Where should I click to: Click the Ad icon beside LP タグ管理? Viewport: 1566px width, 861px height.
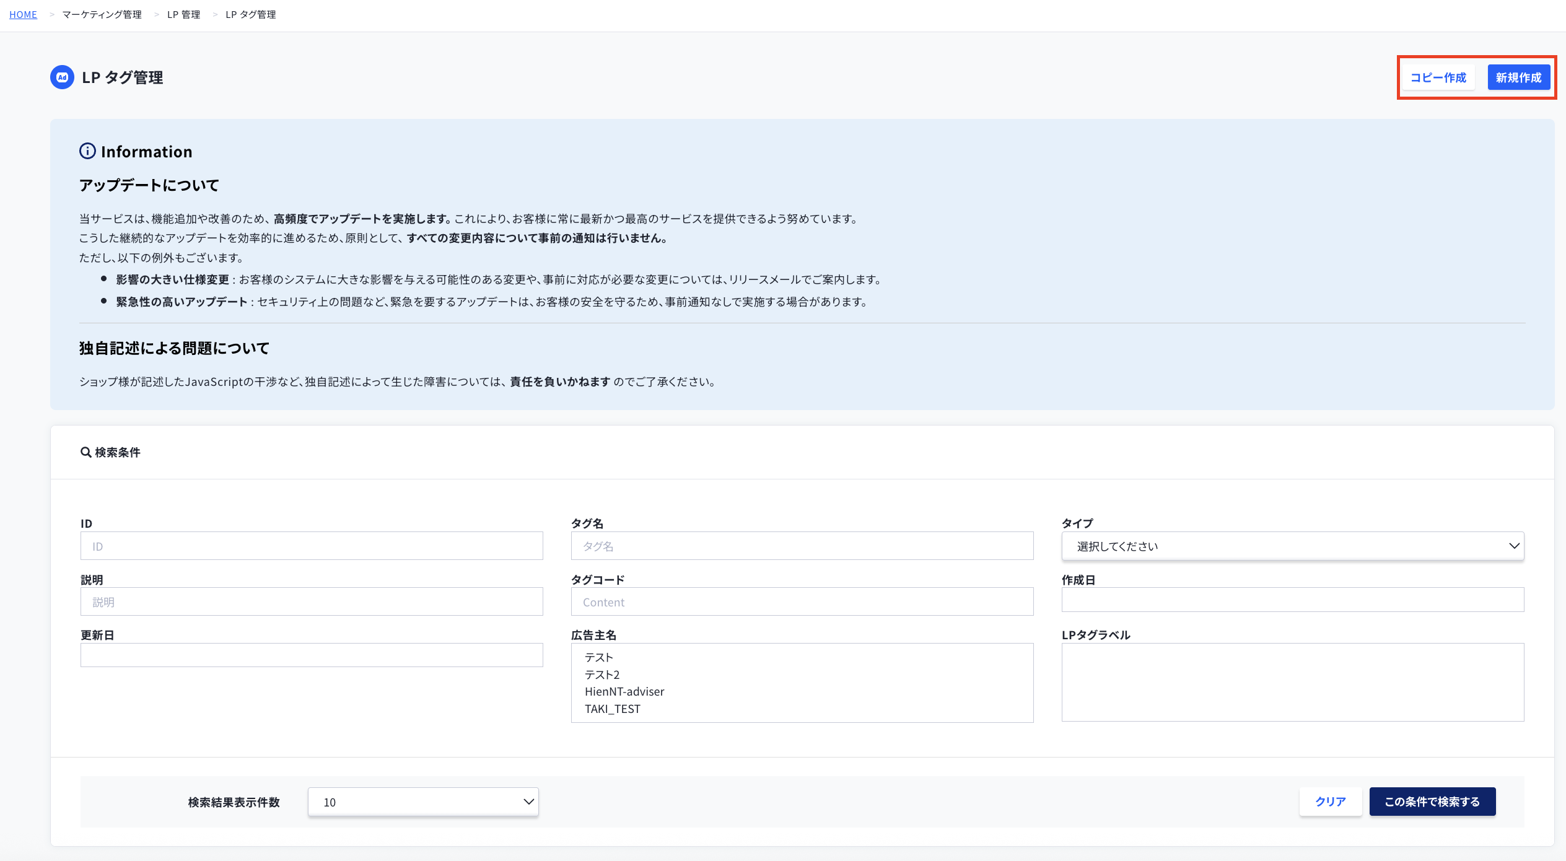point(62,77)
